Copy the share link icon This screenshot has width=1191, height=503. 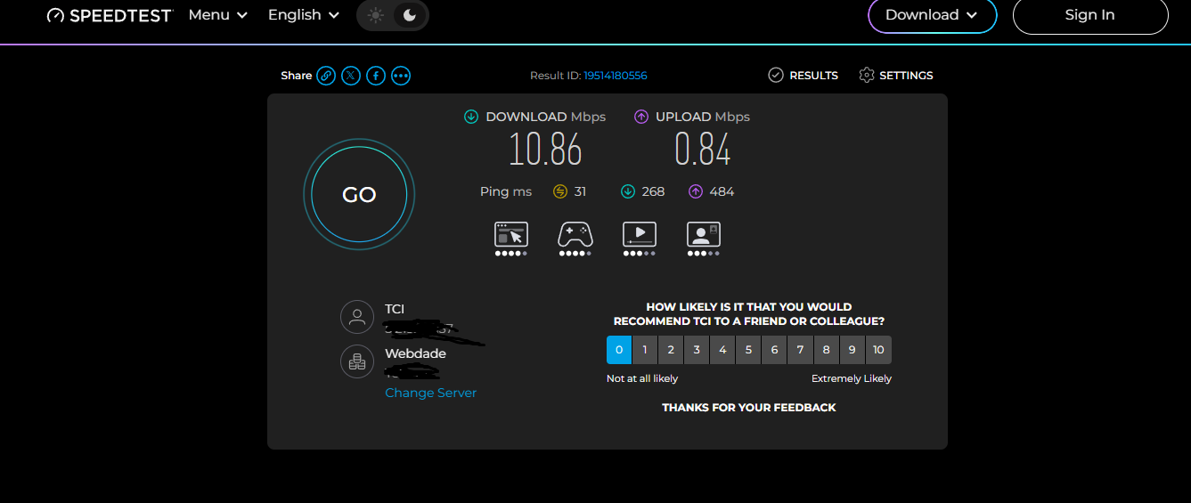327,76
